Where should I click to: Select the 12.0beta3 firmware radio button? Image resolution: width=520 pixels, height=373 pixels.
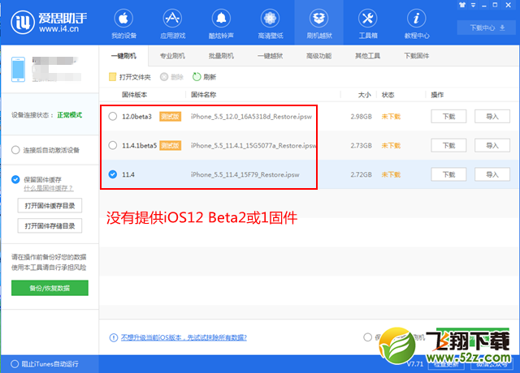[x=113, y=117]
